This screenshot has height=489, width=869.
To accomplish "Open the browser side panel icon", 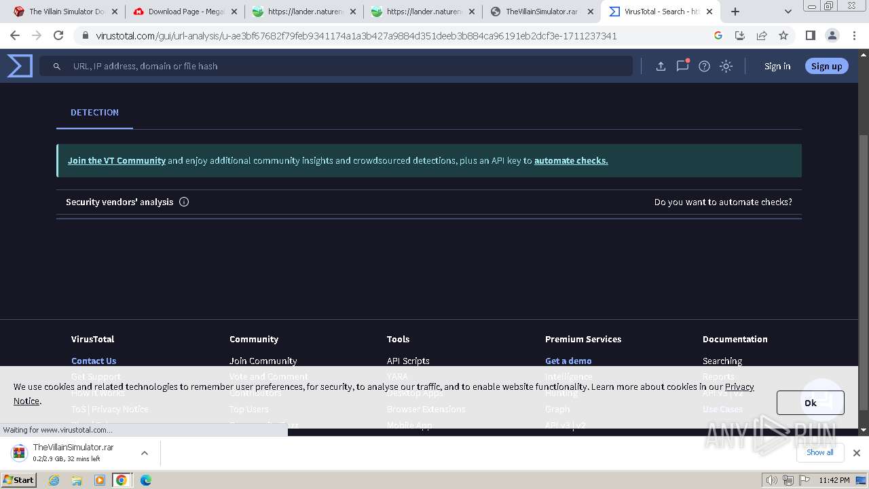I will [810, 35].
